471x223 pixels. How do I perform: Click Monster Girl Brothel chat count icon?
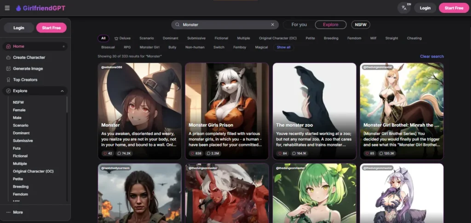pyautogui.click(x=381, y=153)
